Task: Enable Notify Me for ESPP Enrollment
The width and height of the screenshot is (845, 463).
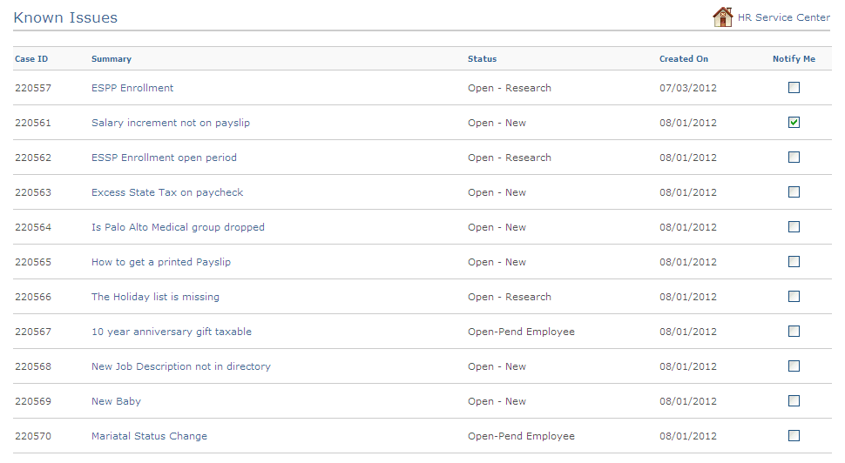Action: [794, 87]
